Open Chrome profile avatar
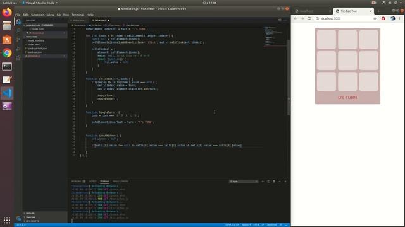This screenshot has height=227, width=405. tap(392, 18)
